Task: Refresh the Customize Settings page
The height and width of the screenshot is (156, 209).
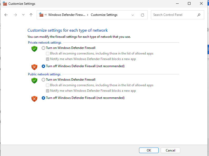Action: tap(142, 15)
